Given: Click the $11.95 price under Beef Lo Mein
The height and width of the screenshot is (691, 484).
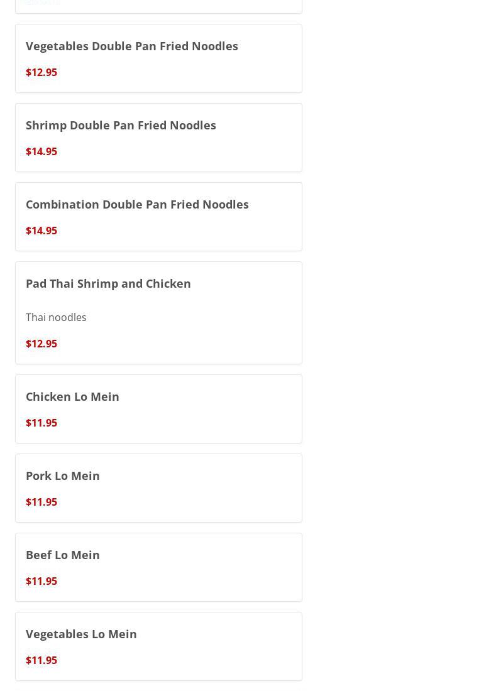Looking at the screenshot, I should (x=41, y=581).
